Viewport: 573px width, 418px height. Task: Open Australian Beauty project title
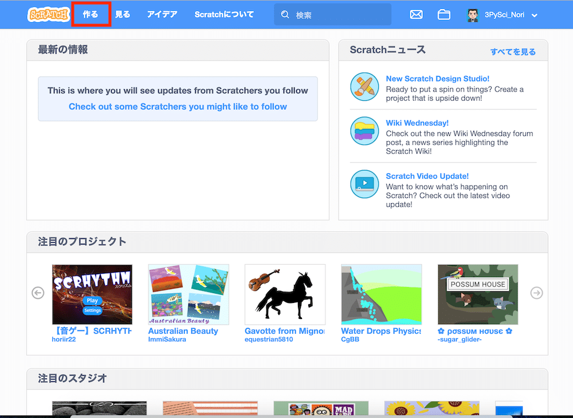pyautogui.click(x=183, y=331)
